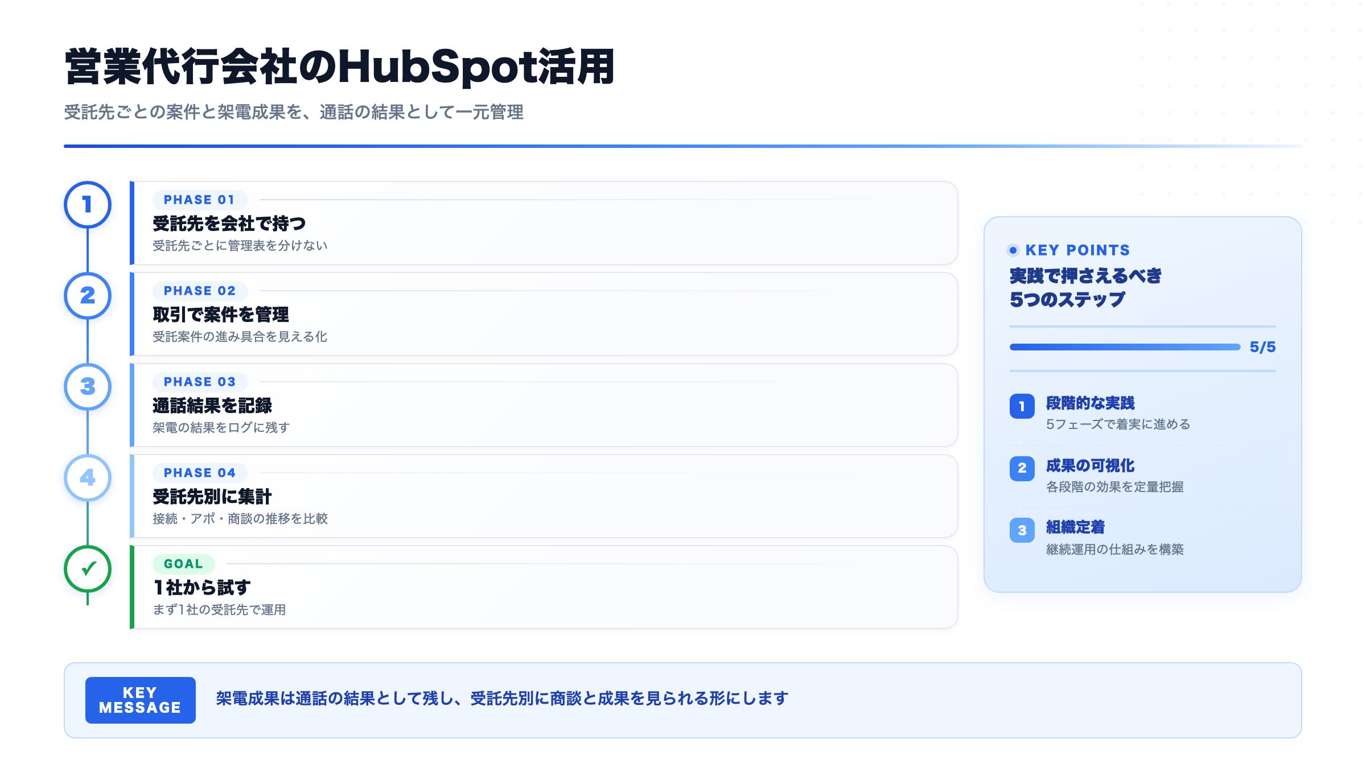This screenshot has height=768, width=1366.
Task: Click subtitle 受託先ごとに管理表を分けない
Action: point(240,246)
